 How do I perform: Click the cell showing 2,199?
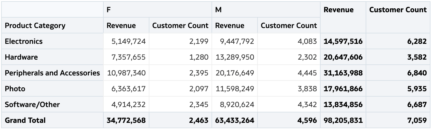pyautogui.click(x=180, y=41)
